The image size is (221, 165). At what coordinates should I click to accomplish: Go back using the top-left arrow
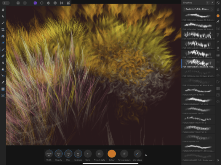6,3
